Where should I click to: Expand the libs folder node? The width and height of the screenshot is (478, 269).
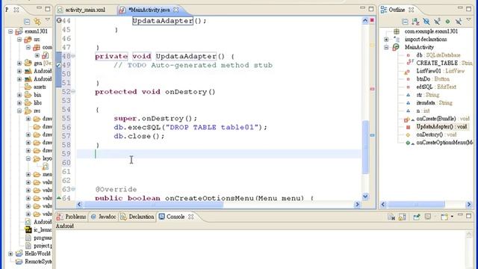pyautogui.click(x=19, y=103)
